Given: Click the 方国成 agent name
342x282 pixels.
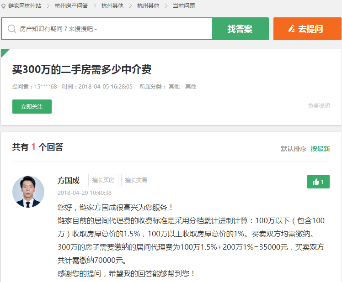Looking at the screenshot, I should coord(69,181).
